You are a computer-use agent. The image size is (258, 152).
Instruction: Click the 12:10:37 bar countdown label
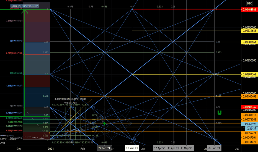pos(251,129)
